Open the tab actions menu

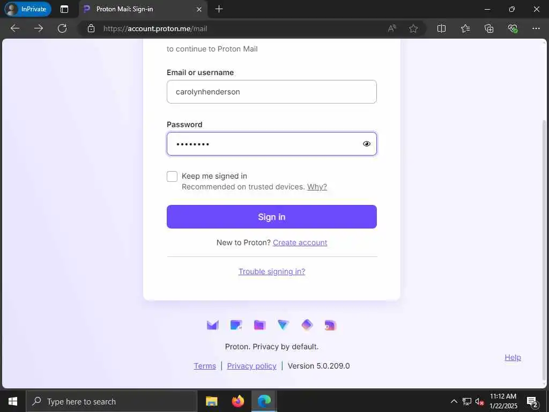64,9
